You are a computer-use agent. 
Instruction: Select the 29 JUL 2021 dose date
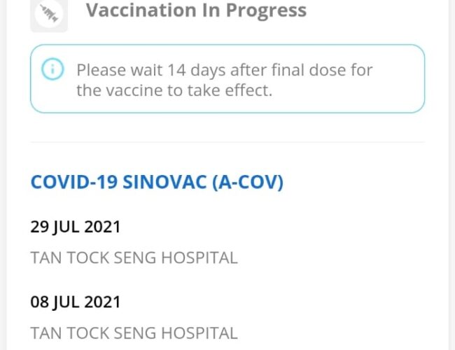(76, 227)
